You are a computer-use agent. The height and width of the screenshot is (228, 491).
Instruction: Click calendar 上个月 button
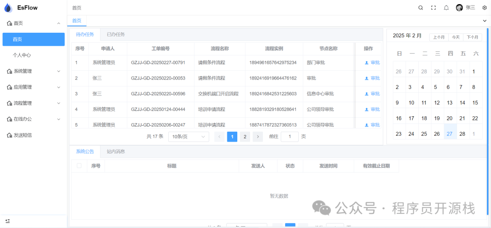click(x=439, y=37)
